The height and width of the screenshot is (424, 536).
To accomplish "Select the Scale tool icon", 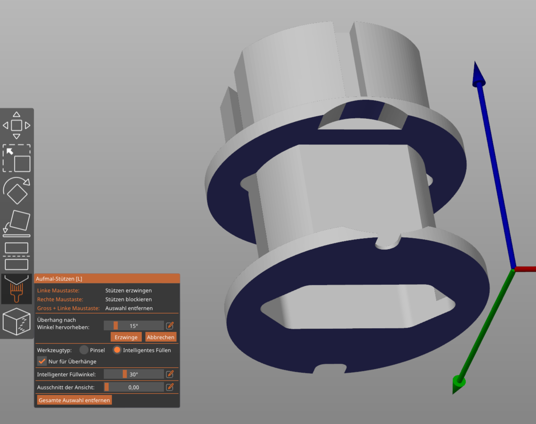I will [17, 159].
